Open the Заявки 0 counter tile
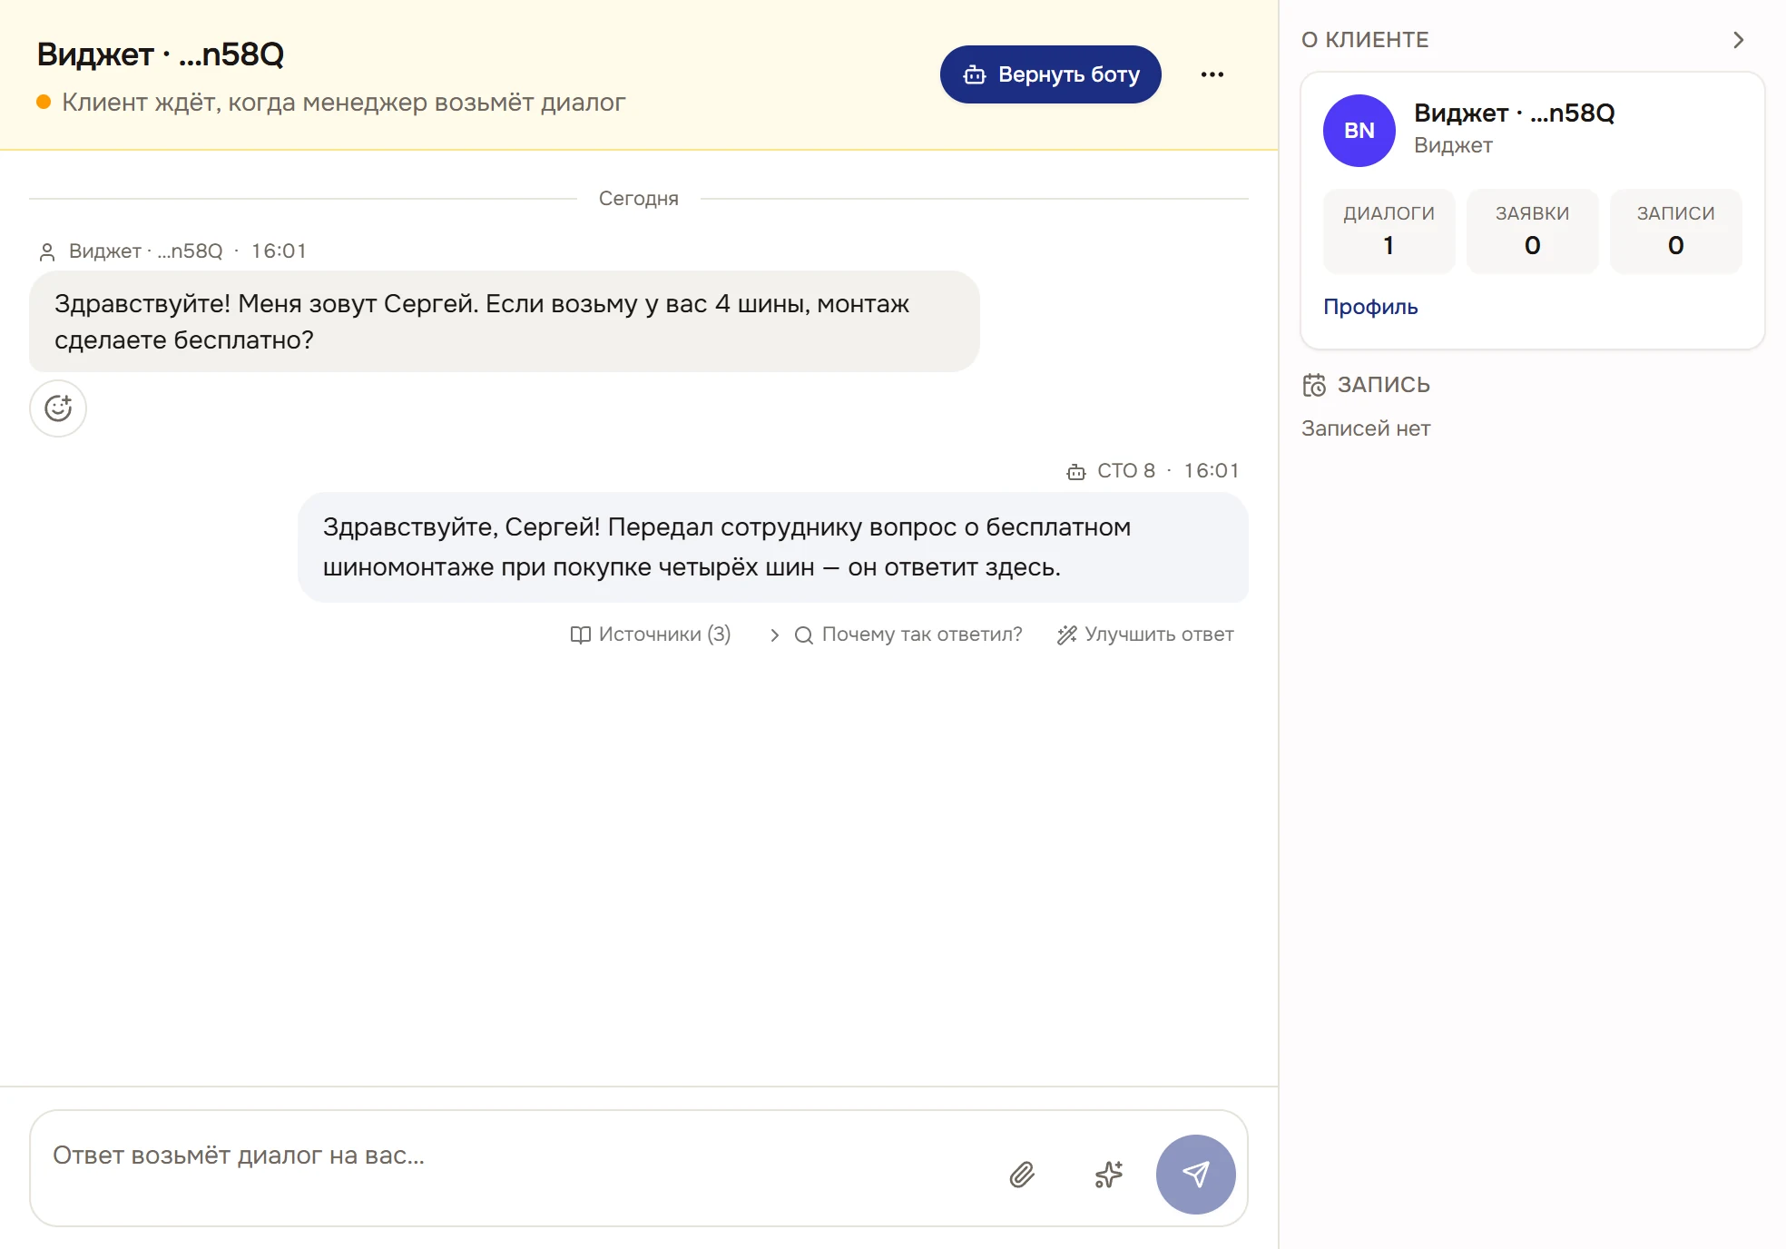 tap(1532, 231)
